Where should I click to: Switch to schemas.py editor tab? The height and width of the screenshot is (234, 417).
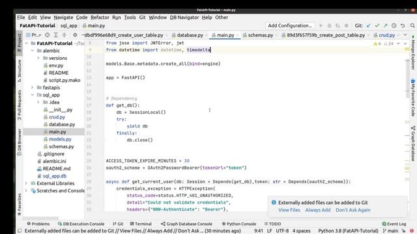click(260, 35)
